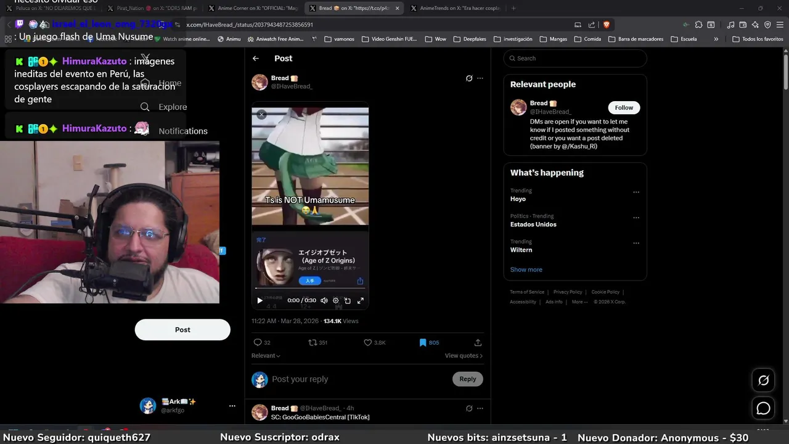This screenshot has width=789, height=444.
Task: Share the post via upload icon
Action: coord(478,343)
